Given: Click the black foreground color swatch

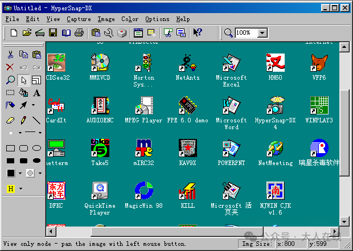Looking at the screenshot, I should click(11, 173).
